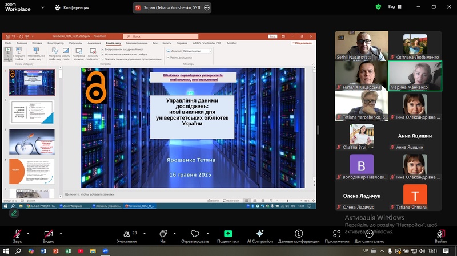
Task: Open the Конференция meeting tab
Action: (72, 7)
